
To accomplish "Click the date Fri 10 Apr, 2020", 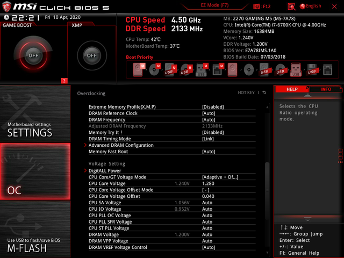I will 63,17.
